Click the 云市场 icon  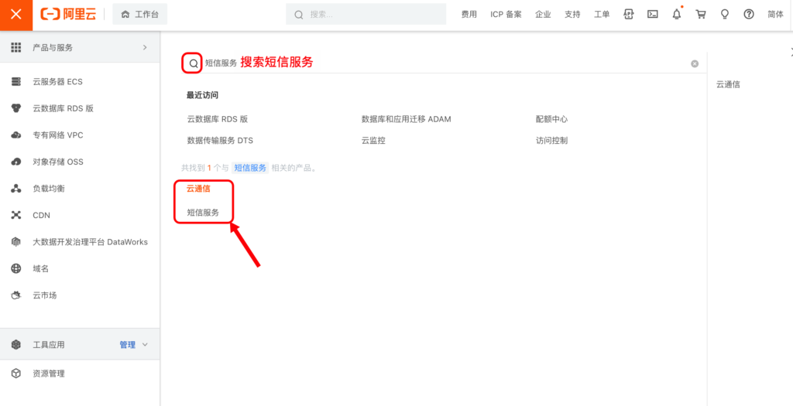pos(16,295)
